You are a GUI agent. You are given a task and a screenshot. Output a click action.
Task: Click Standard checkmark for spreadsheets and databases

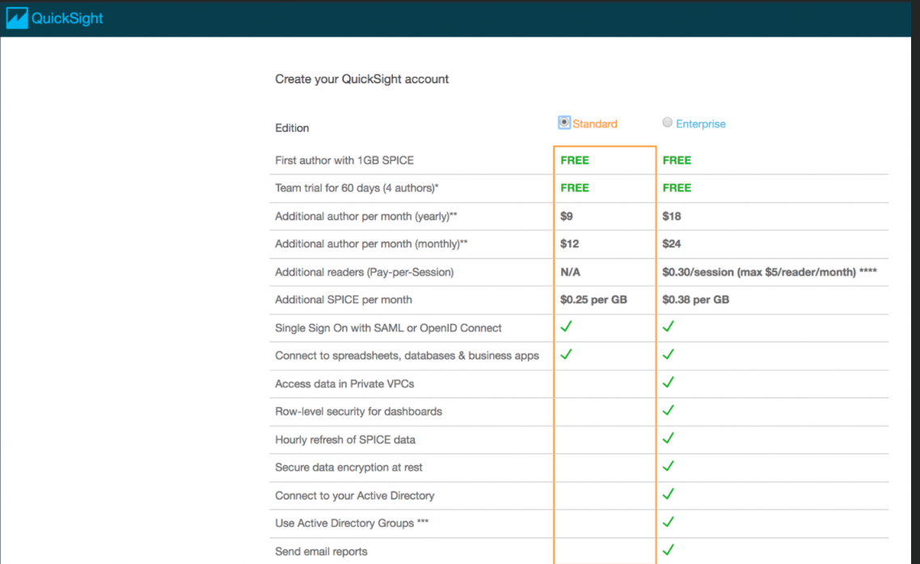pyautogui.click(x=566, y=354)
